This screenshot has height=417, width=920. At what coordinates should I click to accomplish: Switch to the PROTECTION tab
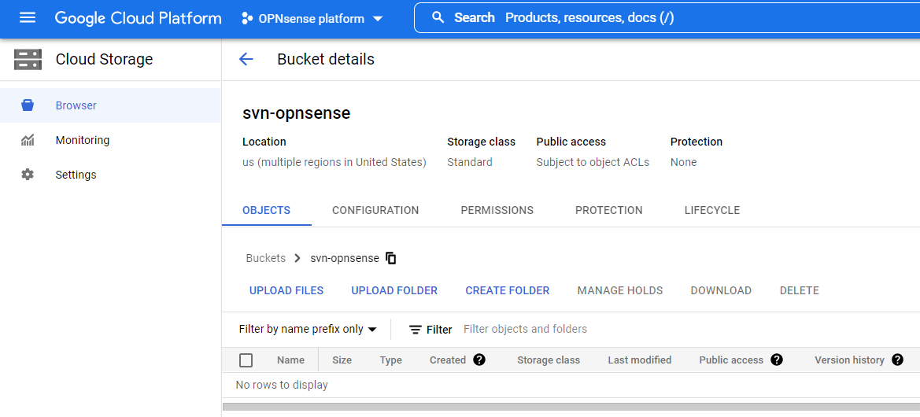coord(609,210)
